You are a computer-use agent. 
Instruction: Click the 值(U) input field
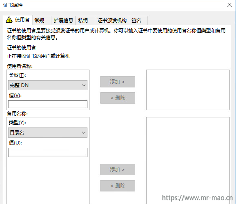pos(48,153)
